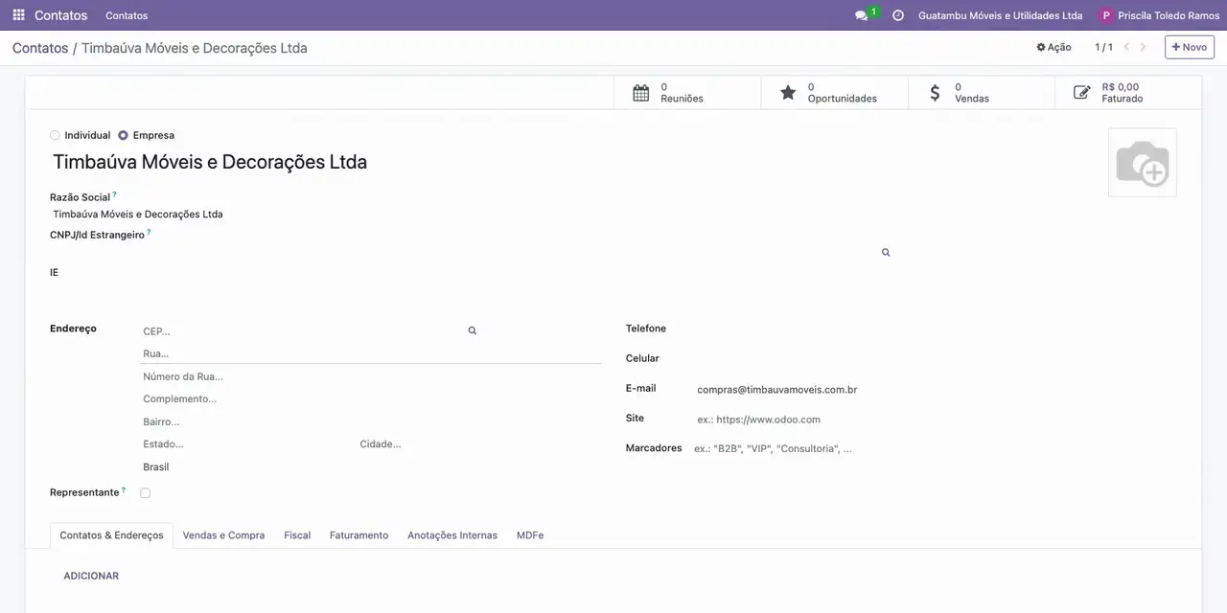Open the Fiscal tab
Image resolution: width=1227 pixels, height=613 pixels.
pyautogui.click(x=297, y=535)
